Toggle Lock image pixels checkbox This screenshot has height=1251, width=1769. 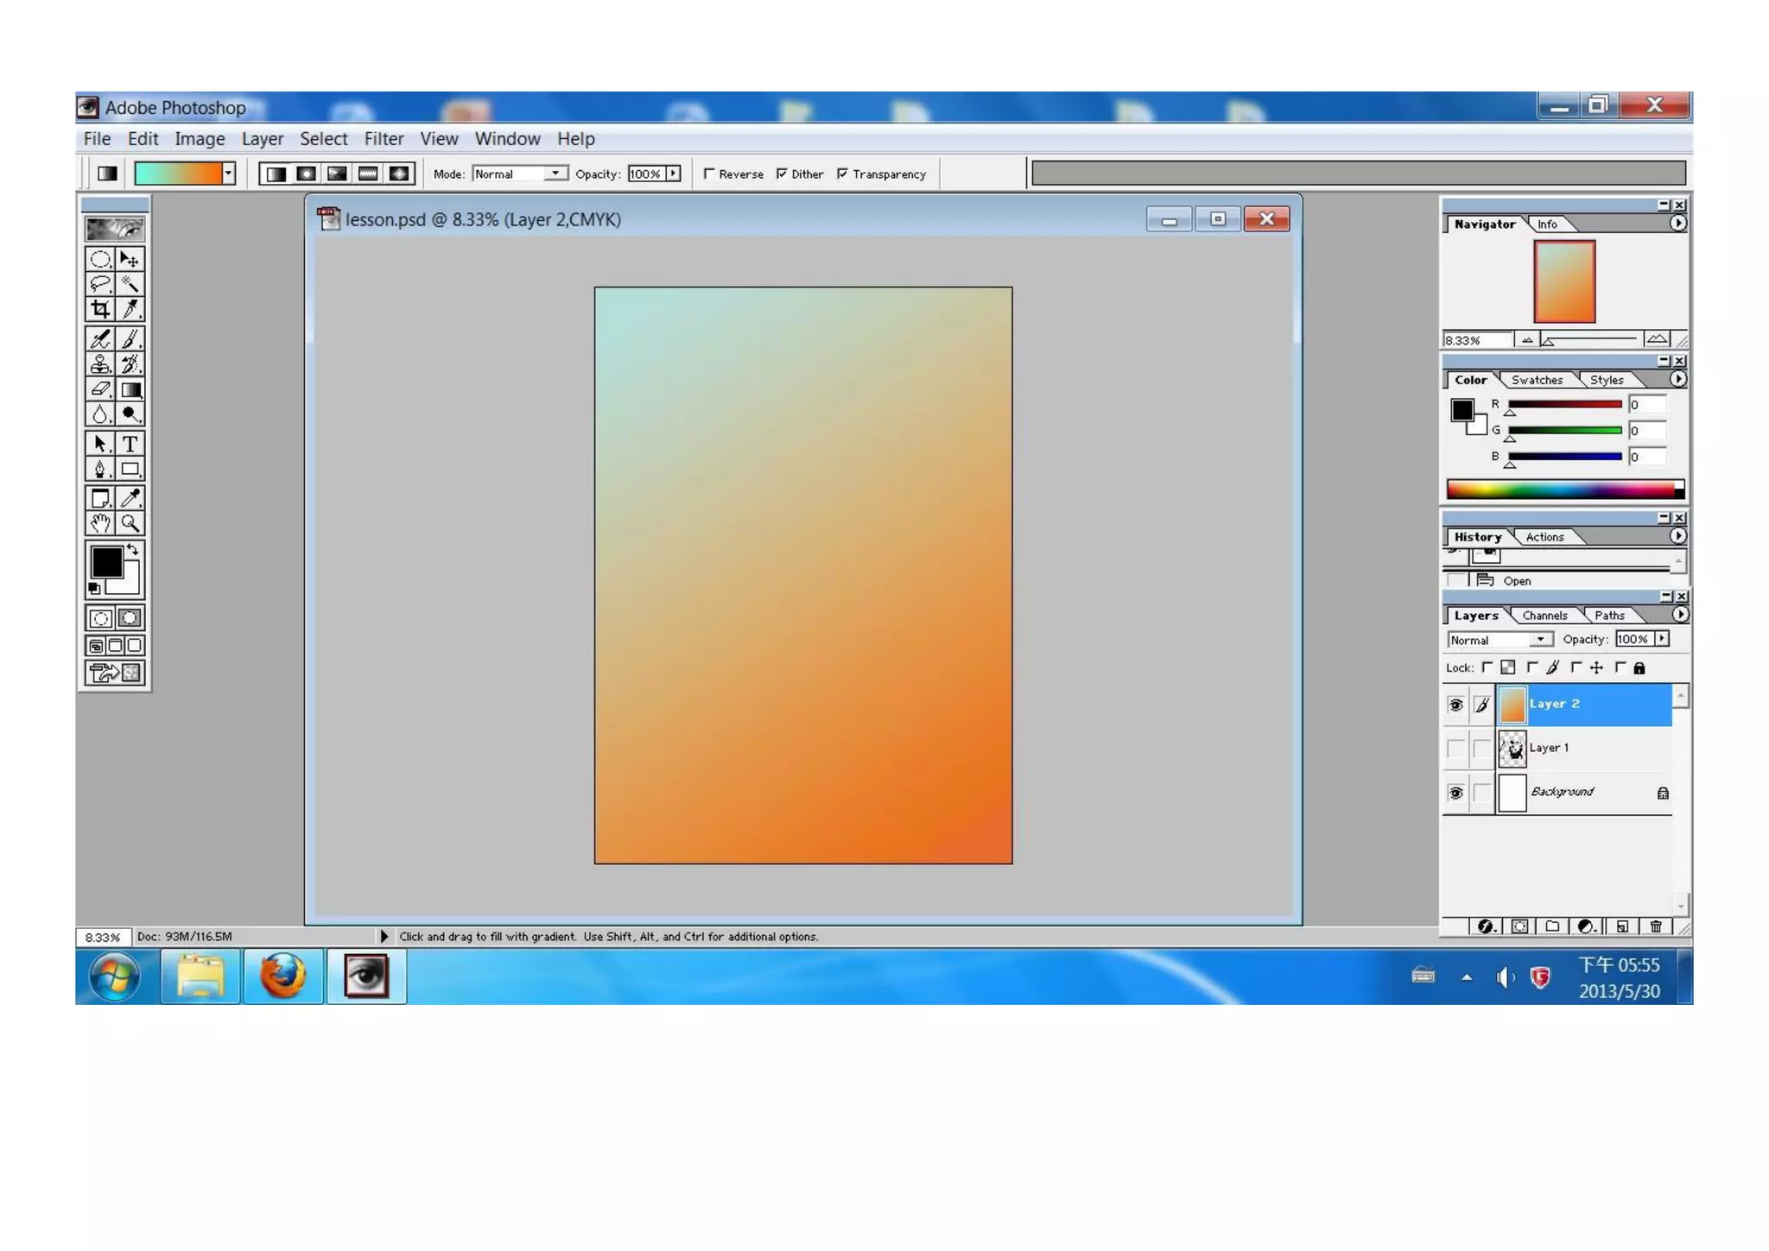coord(1532,667)
